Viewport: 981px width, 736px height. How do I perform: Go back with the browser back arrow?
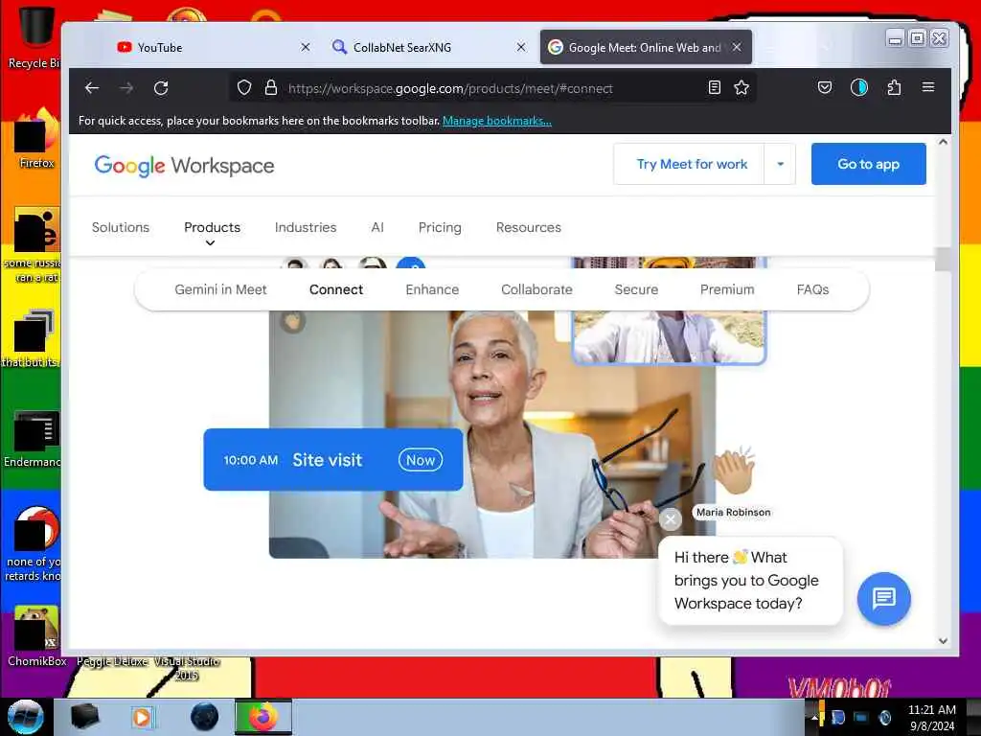click(x=92, y=88)
